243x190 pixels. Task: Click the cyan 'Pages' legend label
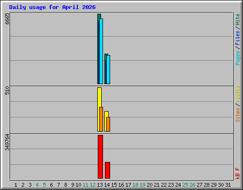pyautogui.click(x=237, y=58)
